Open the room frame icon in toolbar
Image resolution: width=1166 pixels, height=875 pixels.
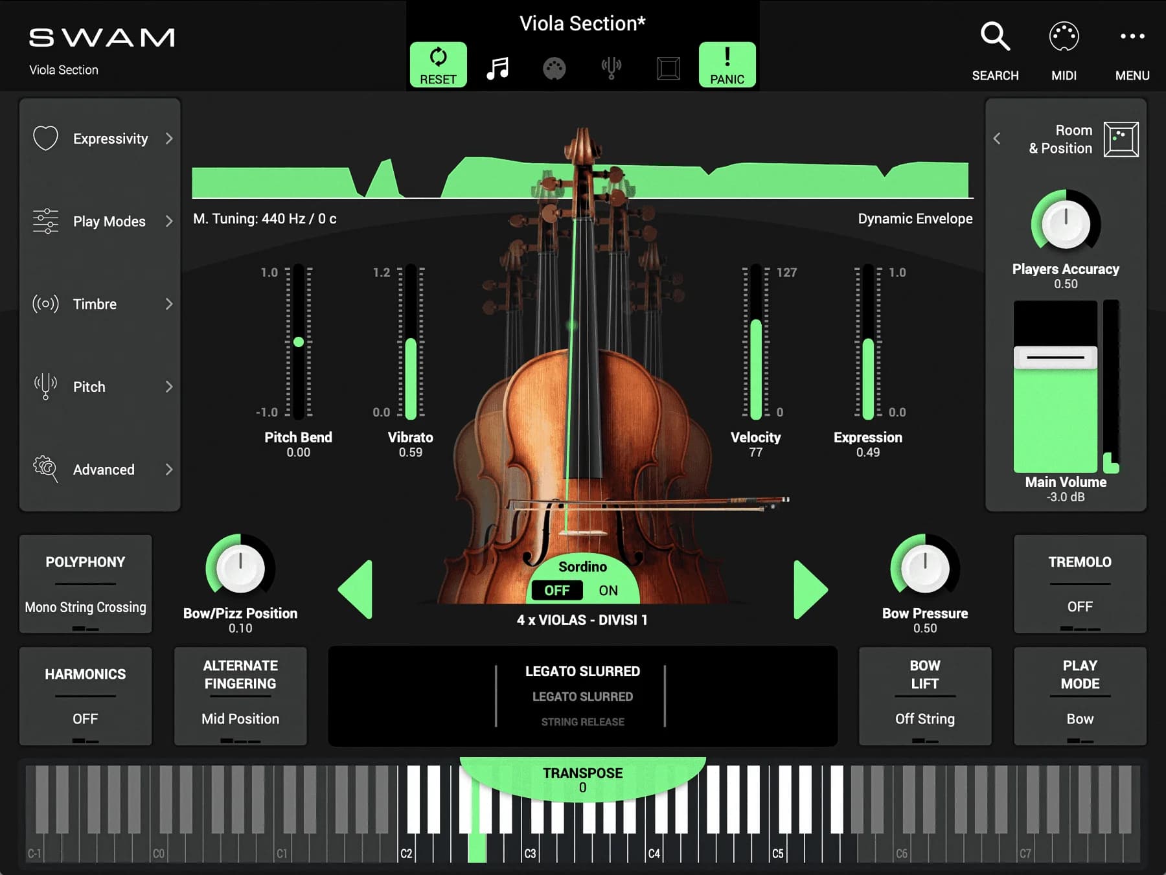tap(668, 68)
